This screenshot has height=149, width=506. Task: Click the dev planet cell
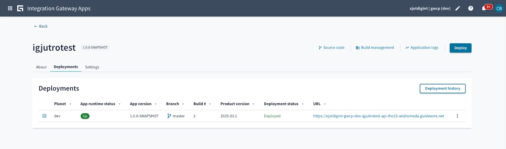pyautogui.click(x=57, y=116)
